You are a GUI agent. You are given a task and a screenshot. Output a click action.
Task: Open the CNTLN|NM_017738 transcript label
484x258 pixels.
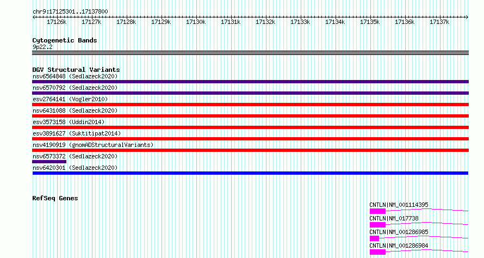coord(394,218)
